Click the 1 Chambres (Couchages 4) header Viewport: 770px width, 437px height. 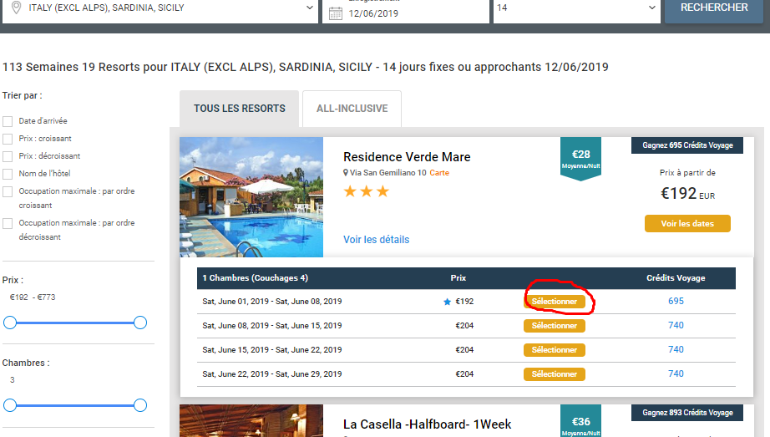click(x=256, y=277)
